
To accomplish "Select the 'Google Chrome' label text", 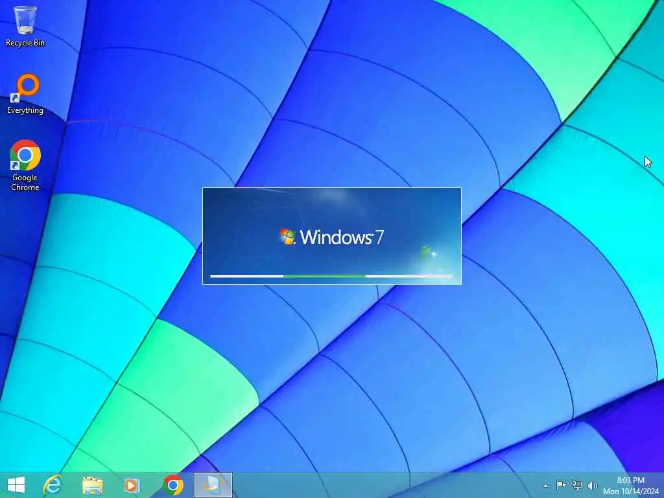I will [25, 182].
